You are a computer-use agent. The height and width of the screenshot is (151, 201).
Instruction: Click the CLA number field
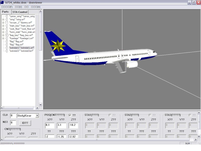click(x=13, y=116)
